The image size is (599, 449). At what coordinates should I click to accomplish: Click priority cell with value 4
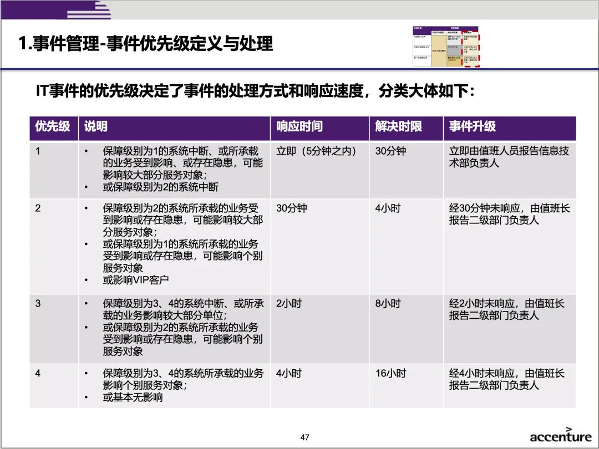(x=54, y=386)
